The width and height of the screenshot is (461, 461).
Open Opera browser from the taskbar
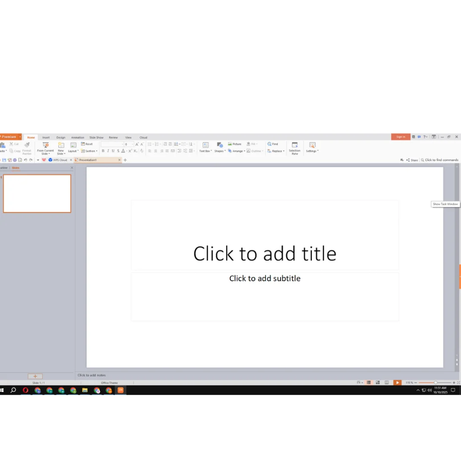(x=25, y=390)
